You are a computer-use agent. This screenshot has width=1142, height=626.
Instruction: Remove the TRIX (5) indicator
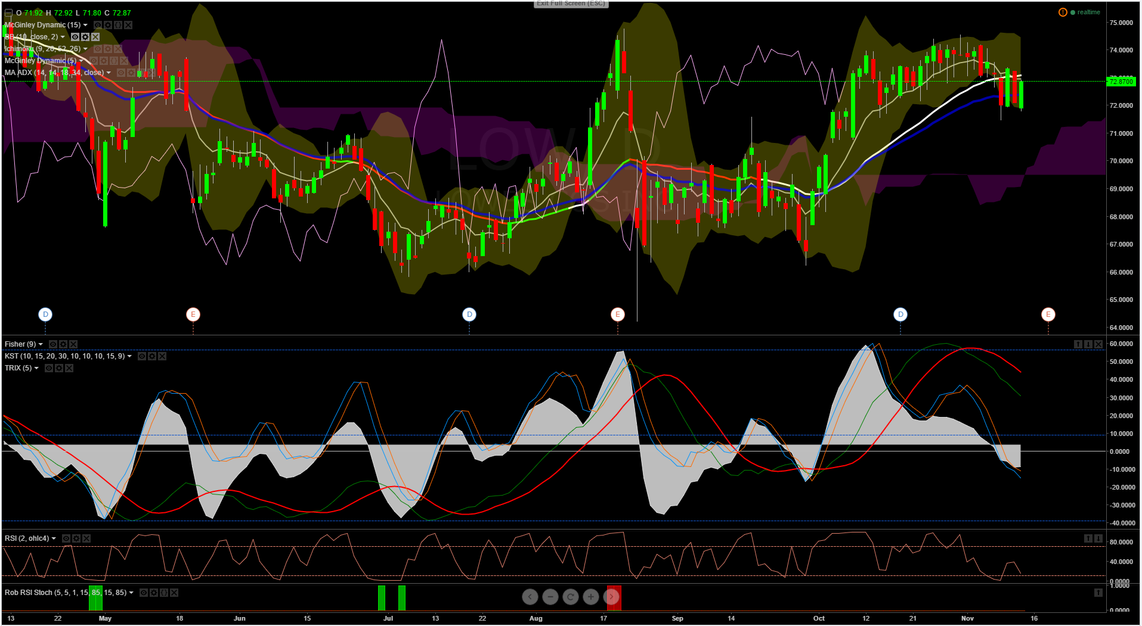coord(69,368)
